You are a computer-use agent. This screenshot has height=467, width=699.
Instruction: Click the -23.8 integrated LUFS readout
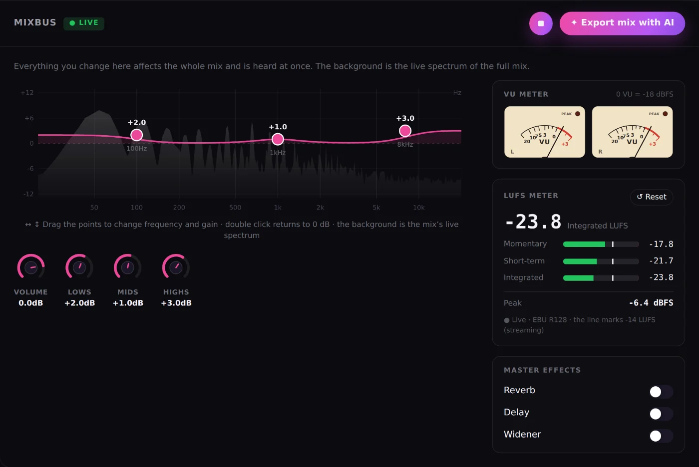[533, 222]
